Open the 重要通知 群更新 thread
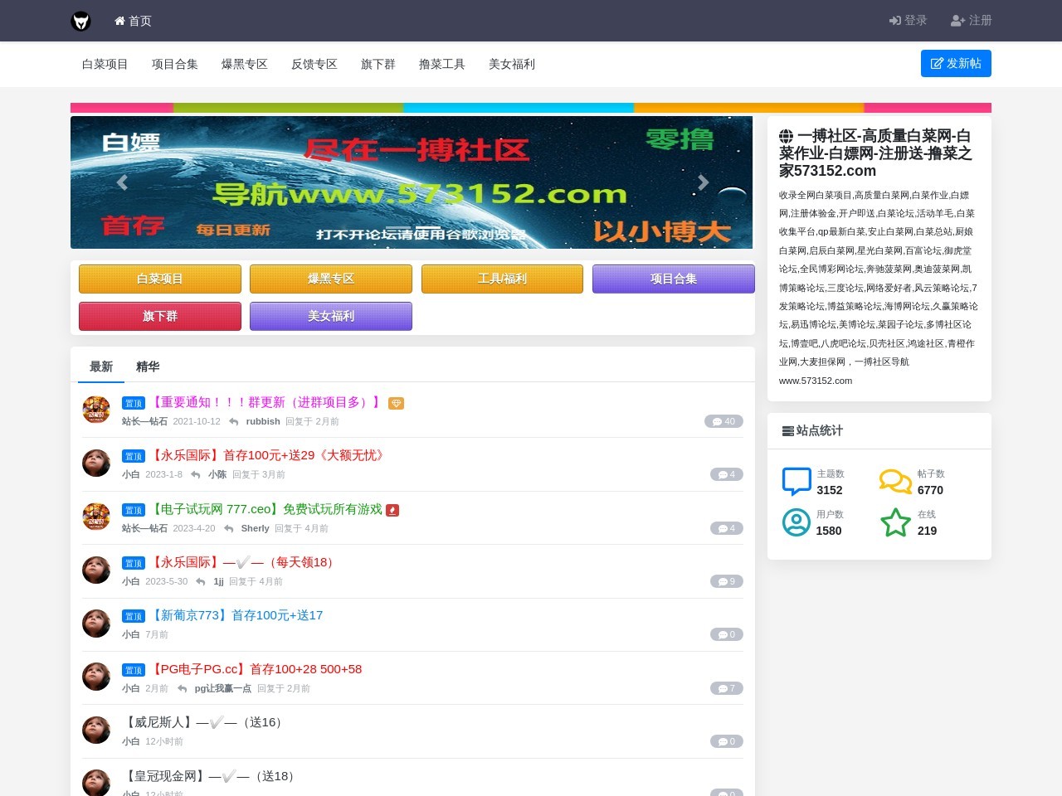1062x796 pixels. [265, 402]
